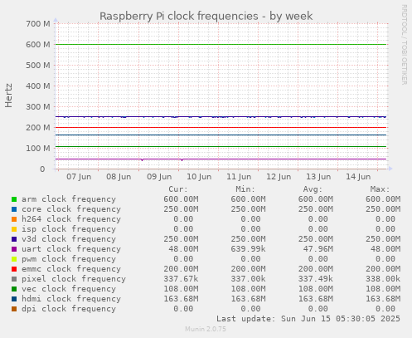This screenshot has height=338, width=412.
Task: Click the '09 Jun' x-axis date label
Action: point(159,177)
